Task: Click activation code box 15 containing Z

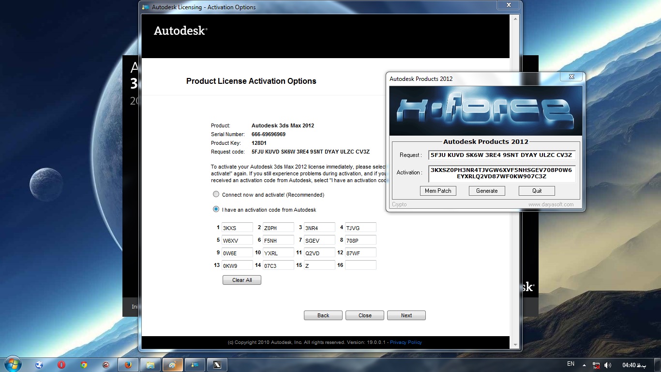Action: (319, 265)
